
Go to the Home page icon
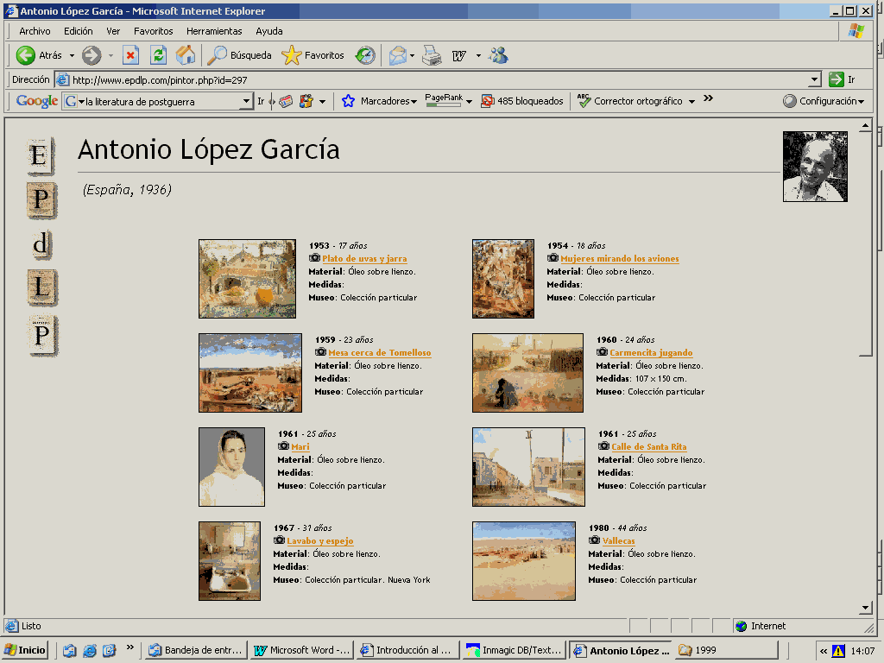(186, 55)
